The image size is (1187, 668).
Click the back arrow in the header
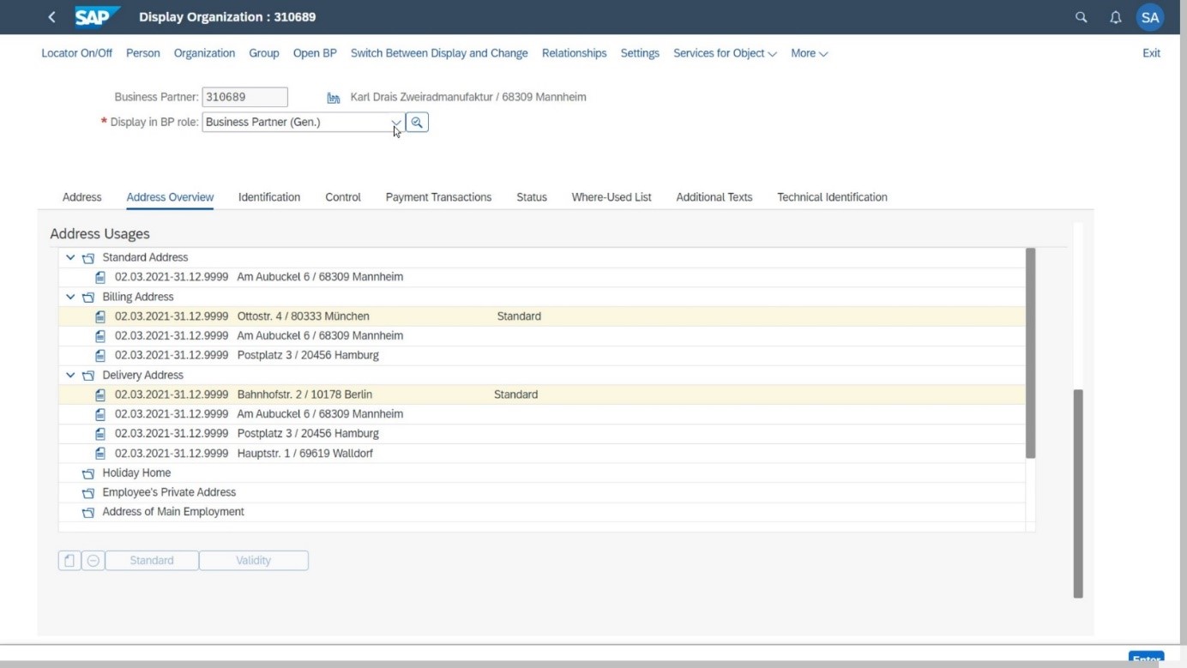[51, 16]
